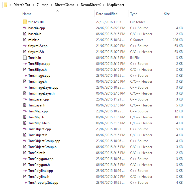Sort files by Name column
This screenshot has height=186, width=185.
tap(27, 14)
